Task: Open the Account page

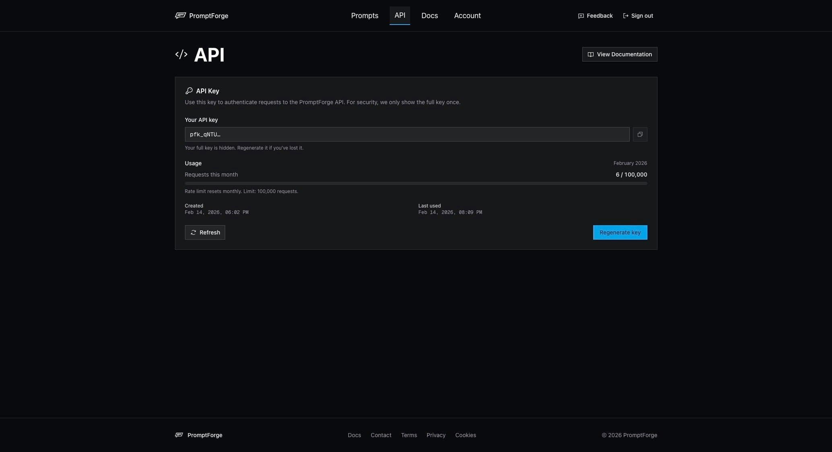Action: (467, 16)
